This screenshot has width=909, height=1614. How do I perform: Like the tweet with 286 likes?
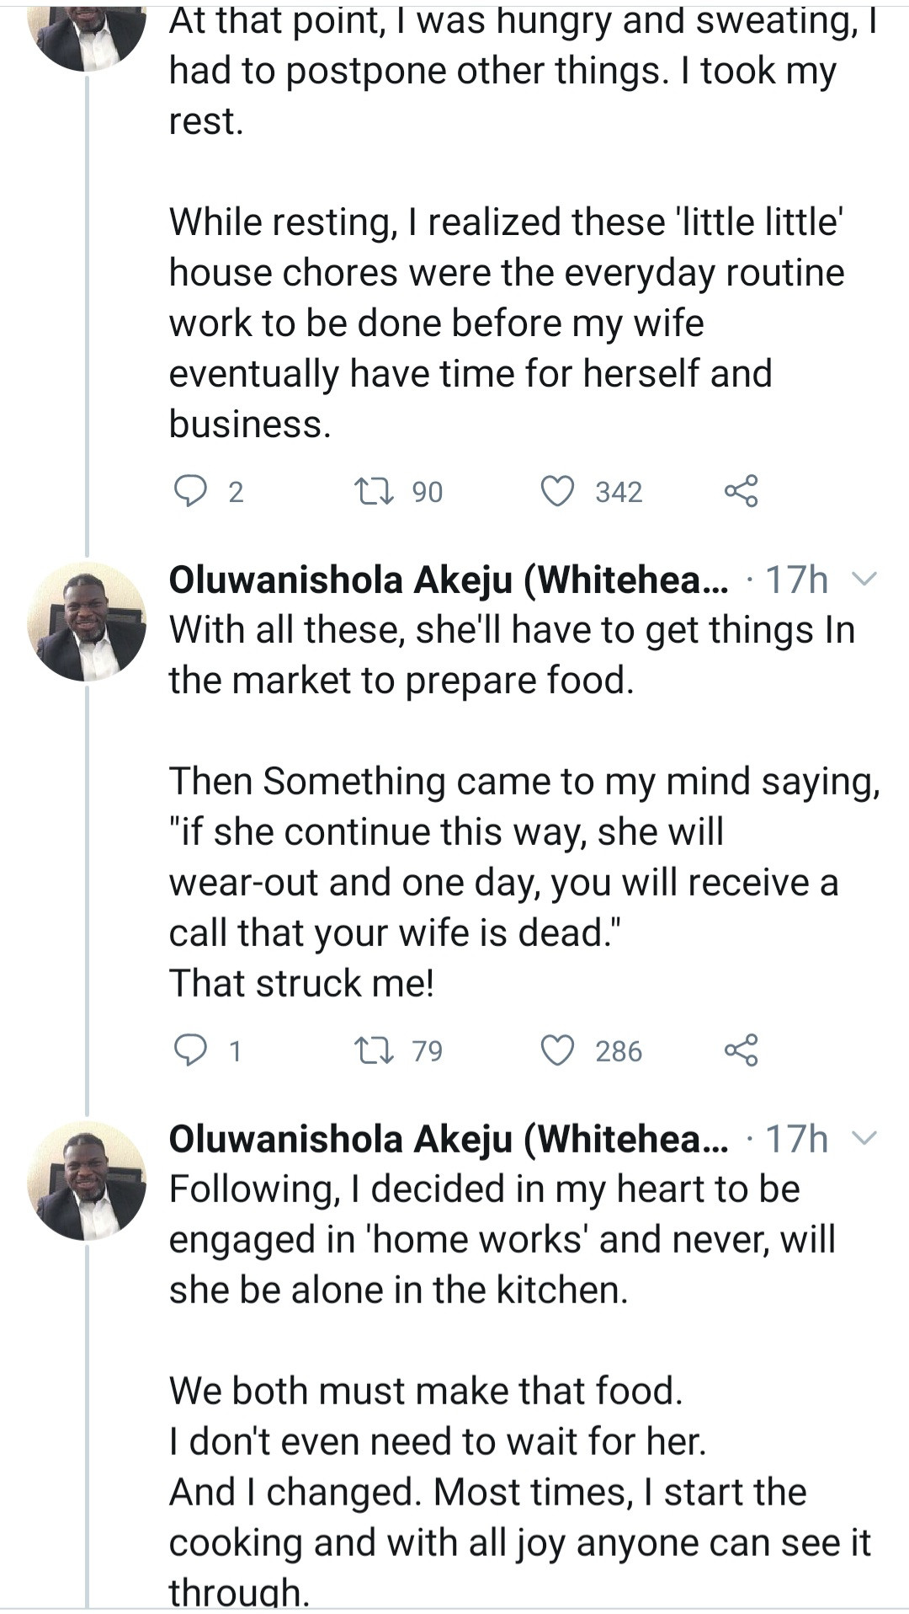click(556, 1050)
